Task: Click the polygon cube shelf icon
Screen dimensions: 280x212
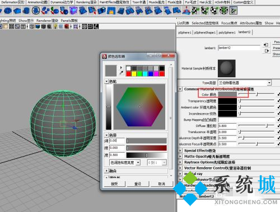Action: pos(17,11)
